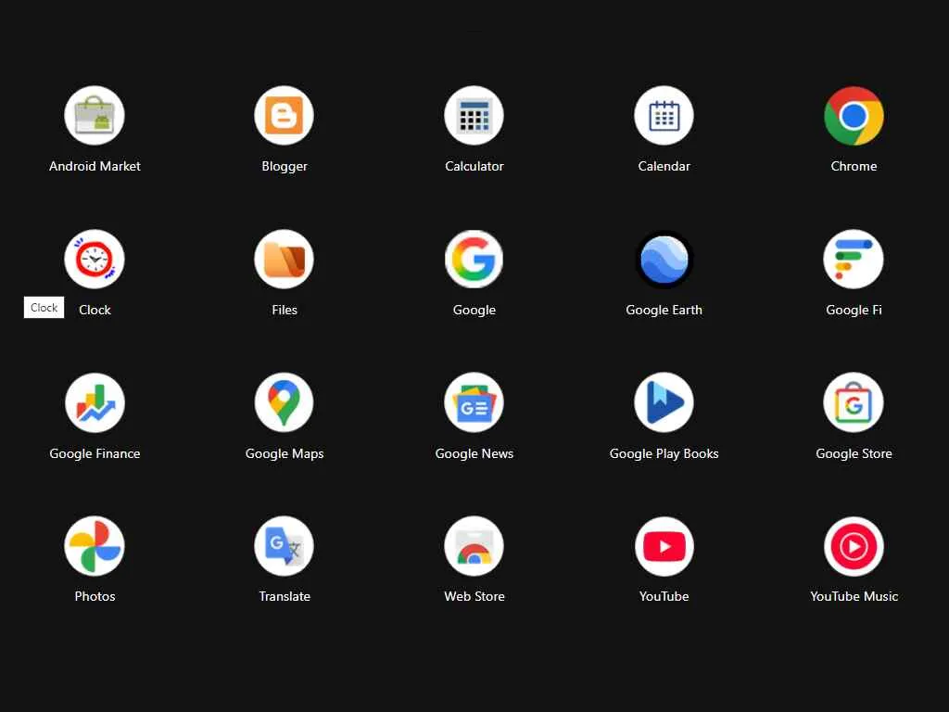Image resolution: width=949 pixels, height=712 pixels.
Task: Click the white Clock tooltip box
Action: [44, 308]
